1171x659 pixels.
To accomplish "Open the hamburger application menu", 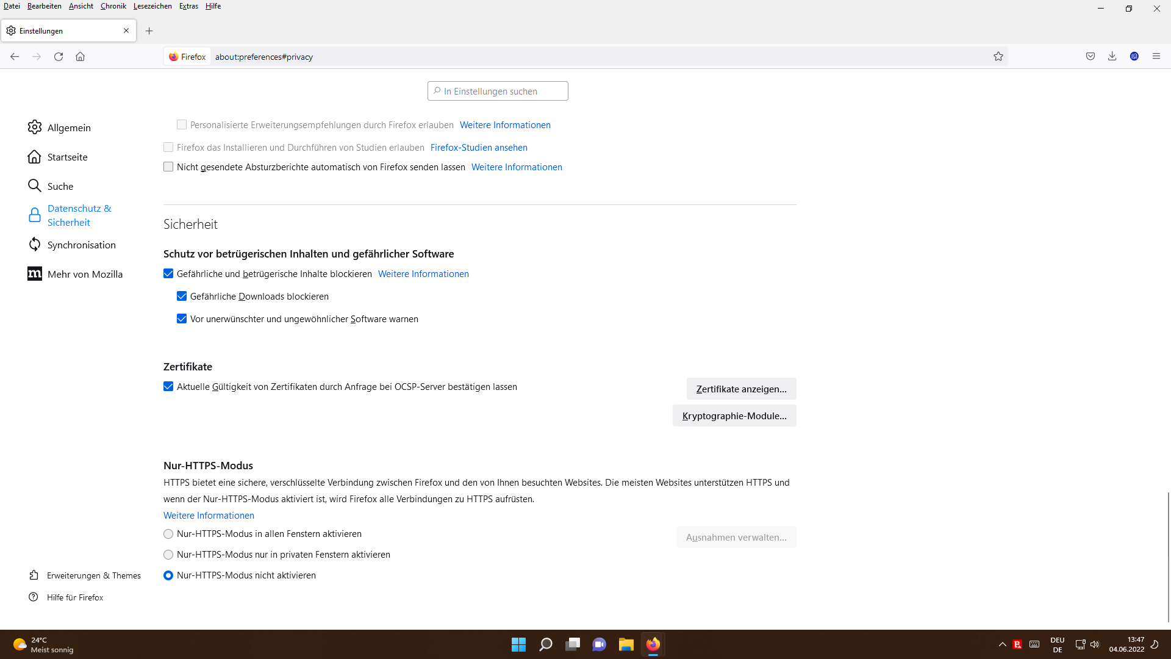I will (x=1156, y=56).
